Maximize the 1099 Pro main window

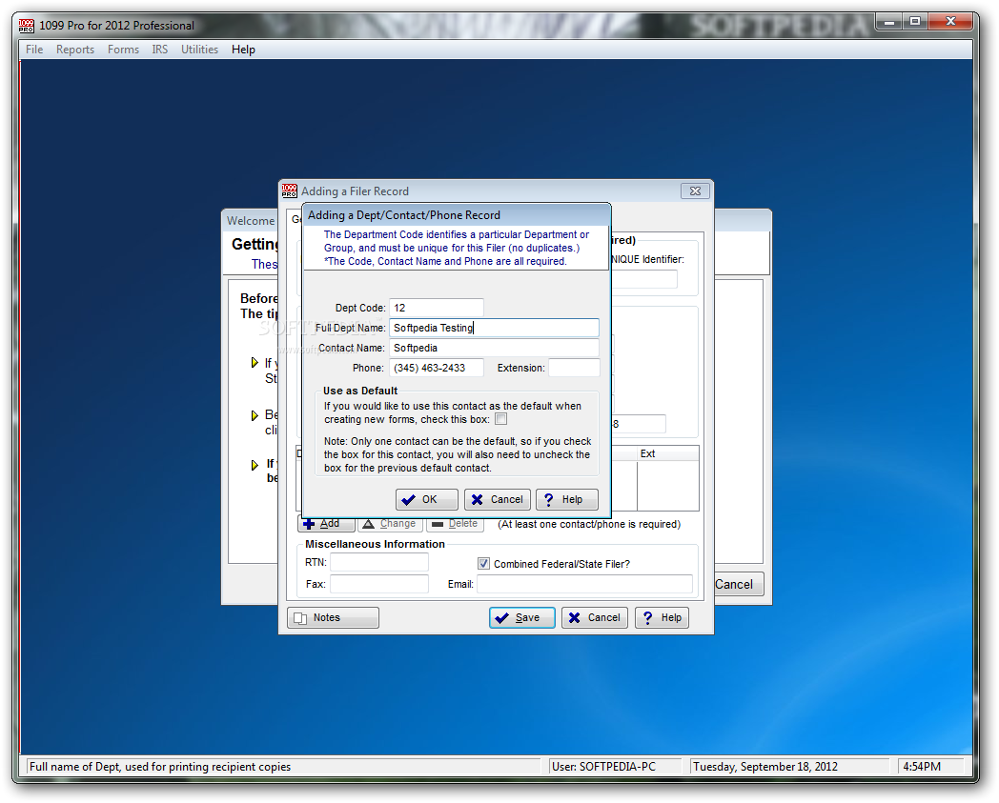coord(915,22)
